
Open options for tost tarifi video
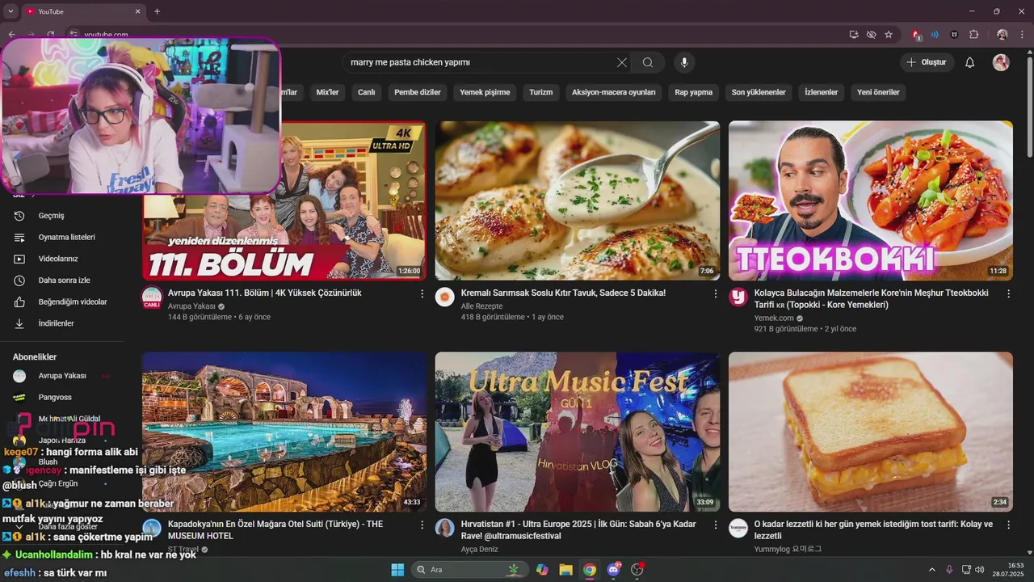click(1008, 525)
